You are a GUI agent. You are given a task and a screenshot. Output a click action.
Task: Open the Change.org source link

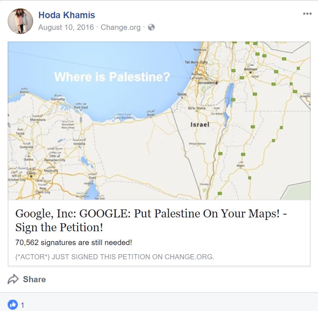click(x=120, y=27)
